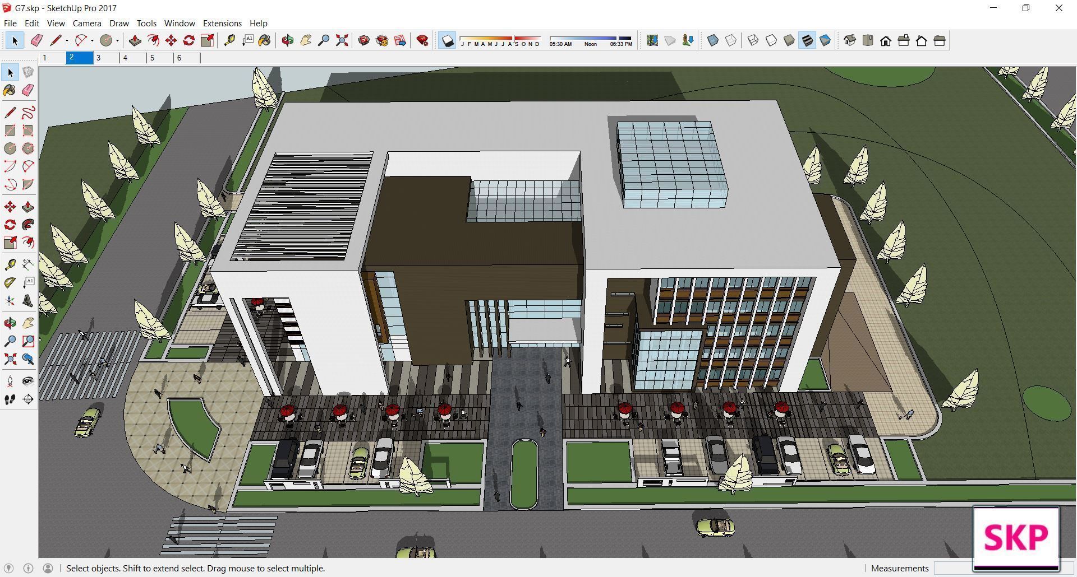Select the Push/Pull tool in top toolbar
1077x577 pixels.
[x=135, y=40]
